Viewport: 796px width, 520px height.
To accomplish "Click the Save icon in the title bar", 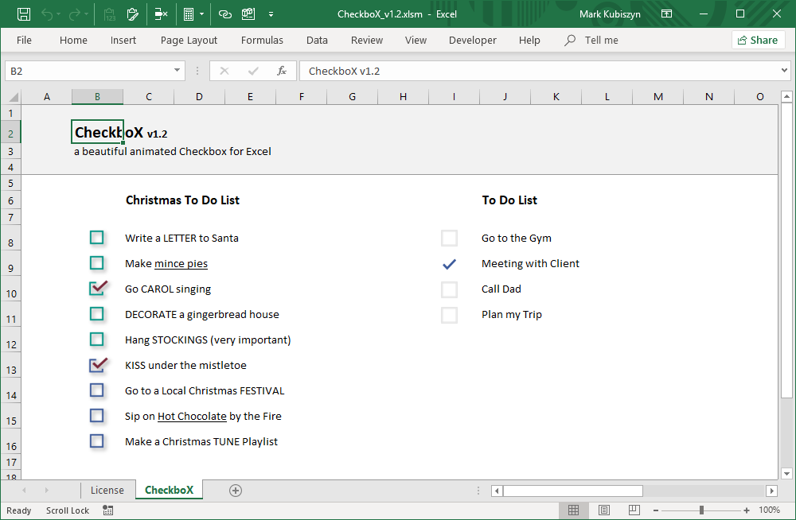I will (x=24, y=14).
